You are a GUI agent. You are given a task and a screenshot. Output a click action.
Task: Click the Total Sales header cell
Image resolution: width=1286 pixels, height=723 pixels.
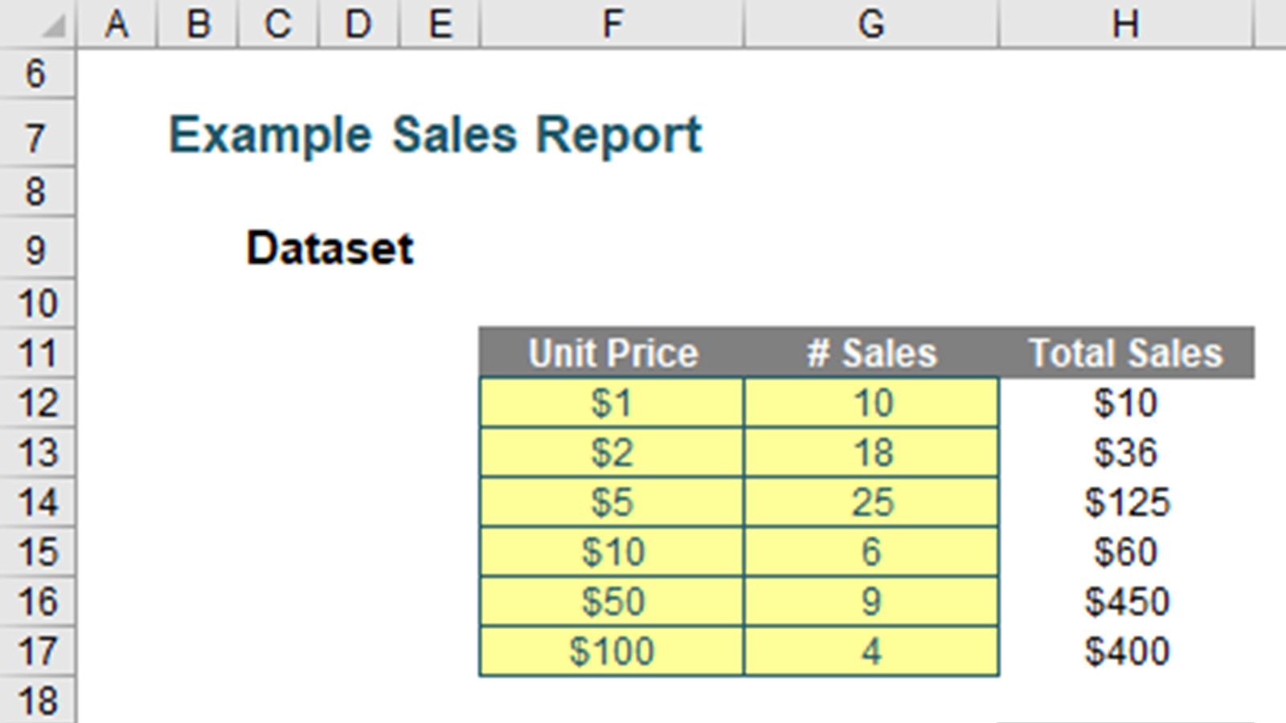tap(1125, 353)
